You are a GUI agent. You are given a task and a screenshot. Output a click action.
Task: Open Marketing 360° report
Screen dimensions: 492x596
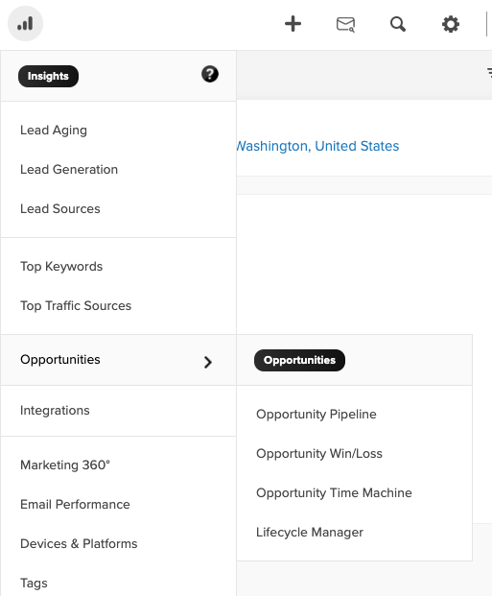65,465
